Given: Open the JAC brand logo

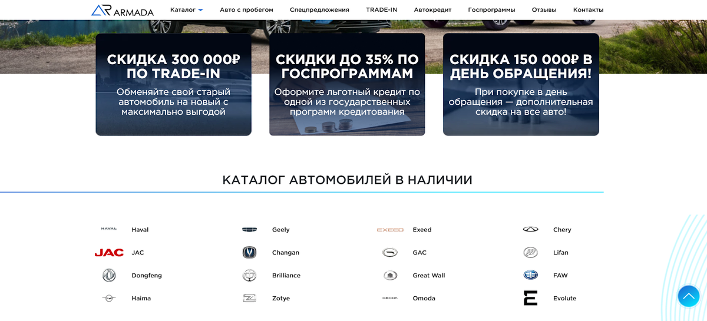Looking at the screenshot, I should [109, 253].
